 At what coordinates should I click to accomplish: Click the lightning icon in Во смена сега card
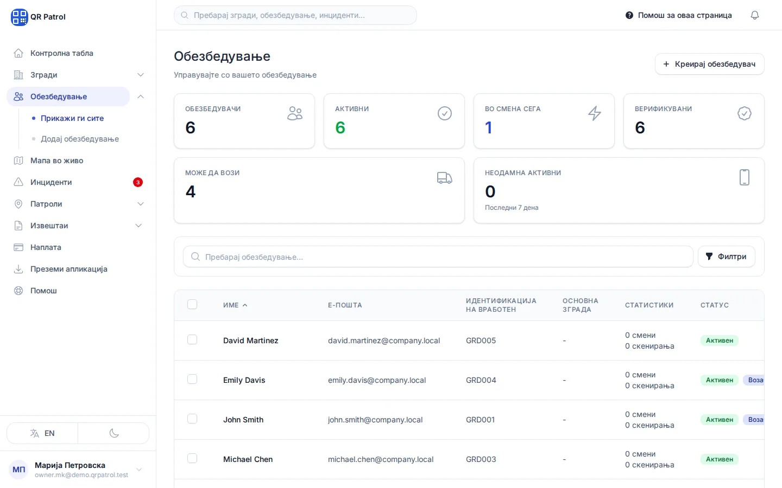(x=595, y=113)
